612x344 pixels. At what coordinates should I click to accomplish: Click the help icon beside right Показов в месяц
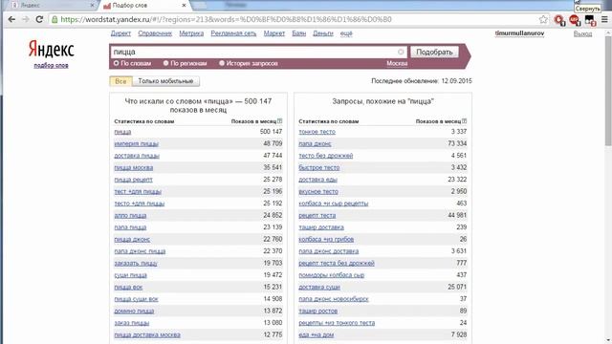click(465, 121)
